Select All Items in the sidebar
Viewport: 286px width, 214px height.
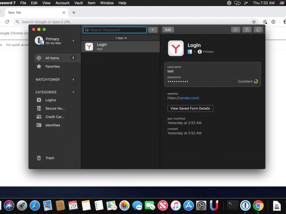point(58,58)
